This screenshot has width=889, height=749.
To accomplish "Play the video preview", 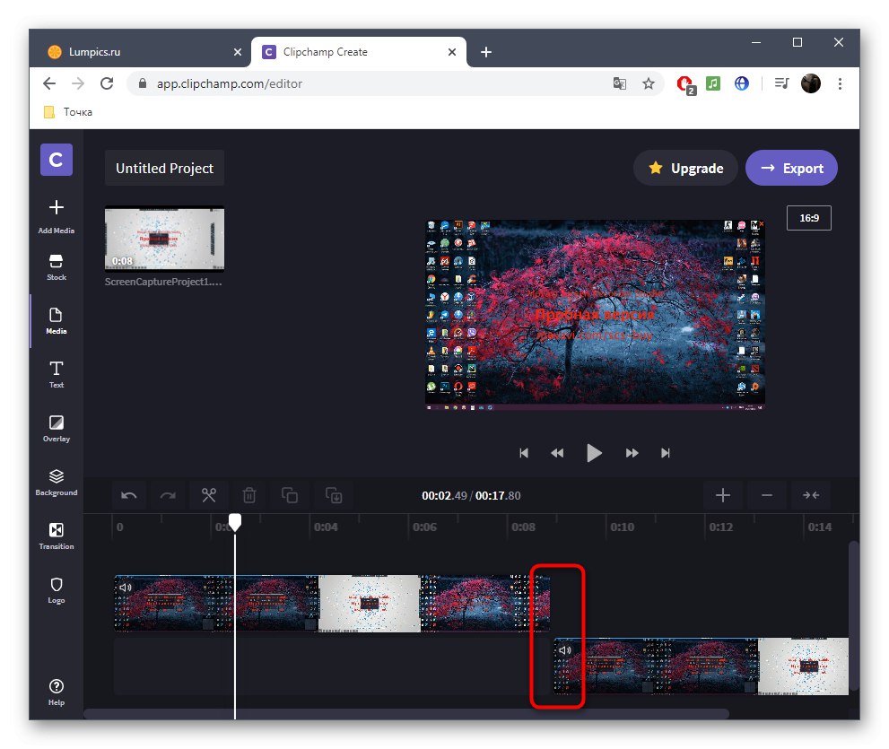I will pos(594,453).
